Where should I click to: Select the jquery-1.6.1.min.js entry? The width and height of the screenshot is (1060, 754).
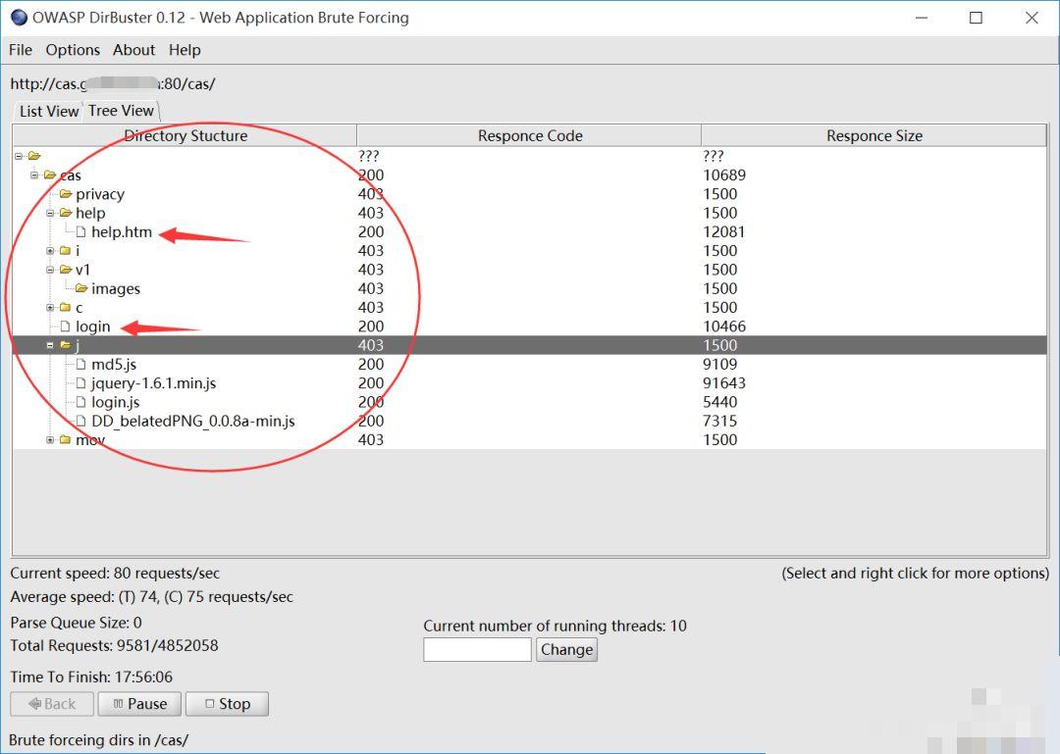[x=153, y=383]
